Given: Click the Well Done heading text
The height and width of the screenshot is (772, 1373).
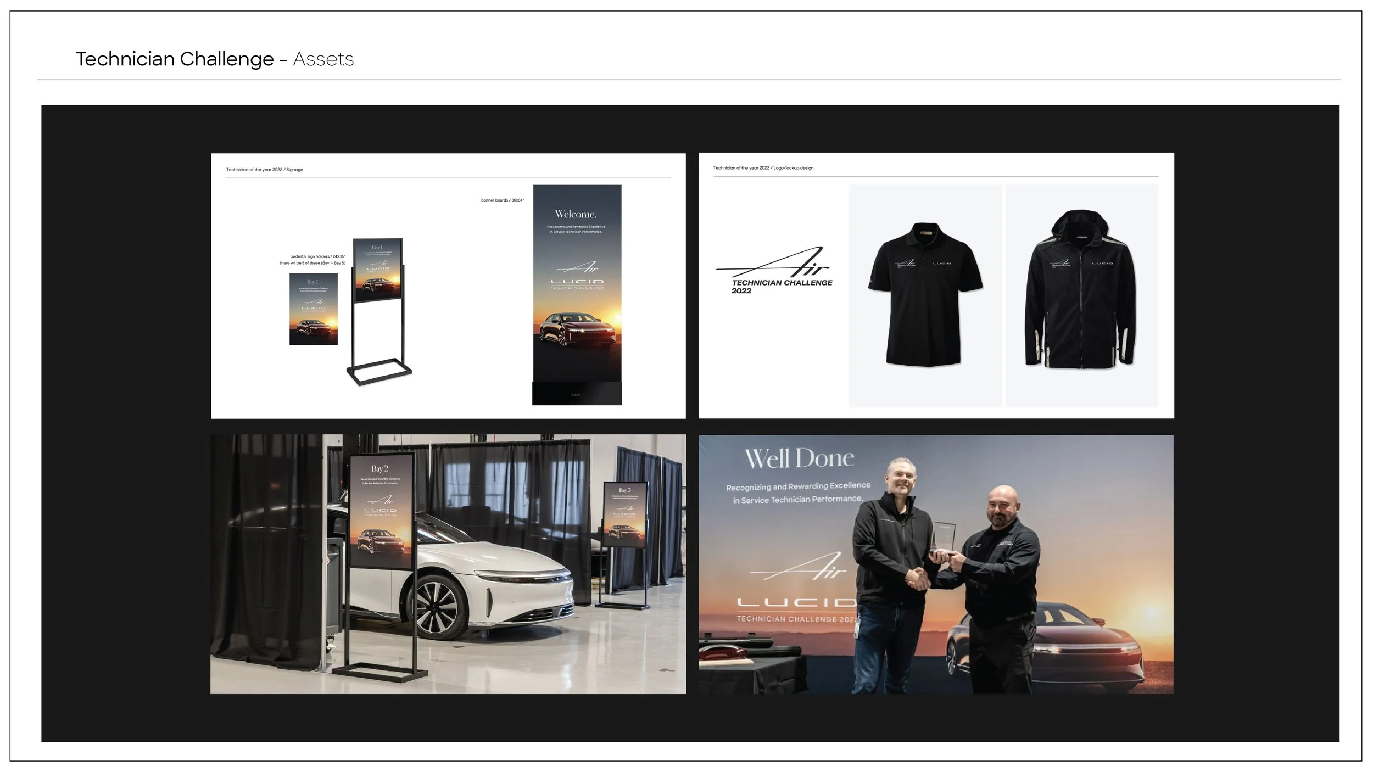Looking at the screenshot, I should pyautogui.click(x=799, y=458).
